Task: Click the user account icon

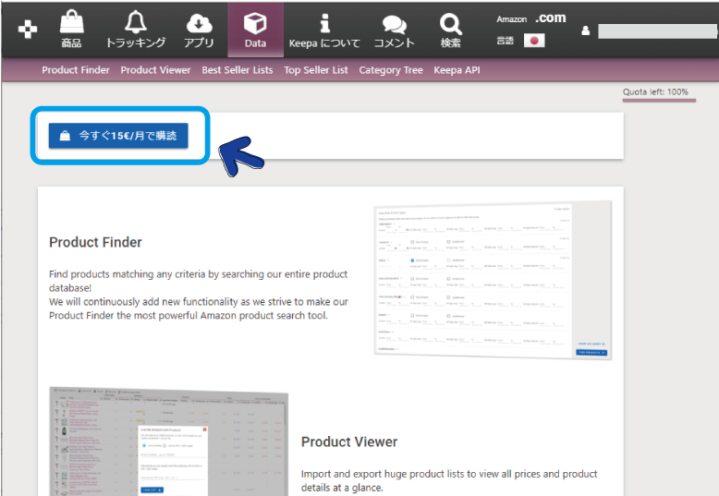Action: point(585,31)
